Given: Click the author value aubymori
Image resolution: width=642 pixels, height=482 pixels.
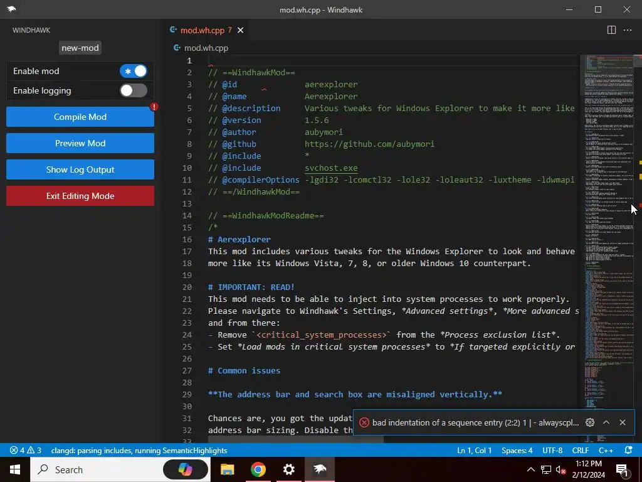Looking at the screenshot, I should coord(324,132).
